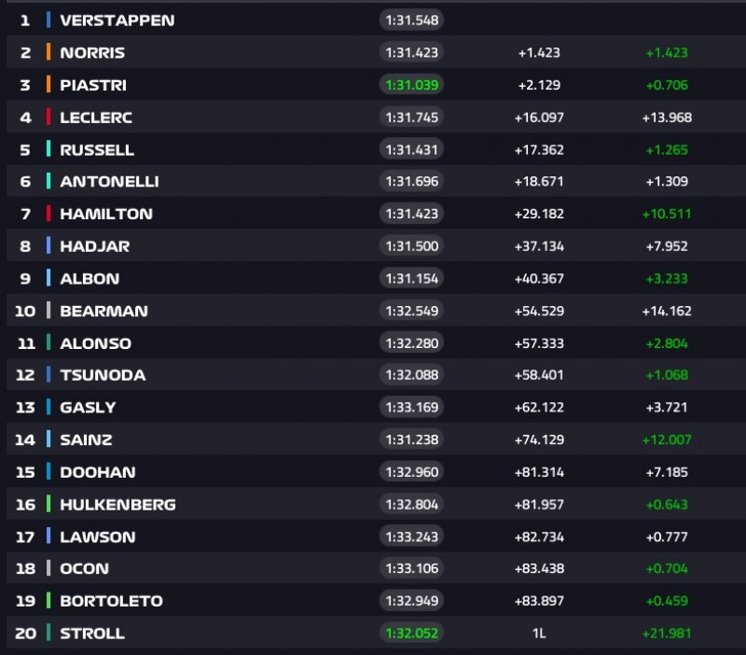Open the HULKENBERG driver entry
Viewport: 746px width, 655px height.
pyautogui.click(x=117, y=504)
